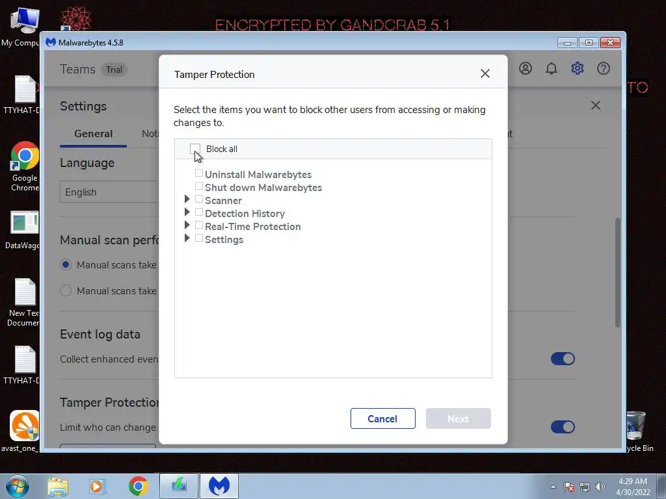Click the Shut down Malwarebytes label text
The height and width of the screenshot is (499, 666).
263,188
